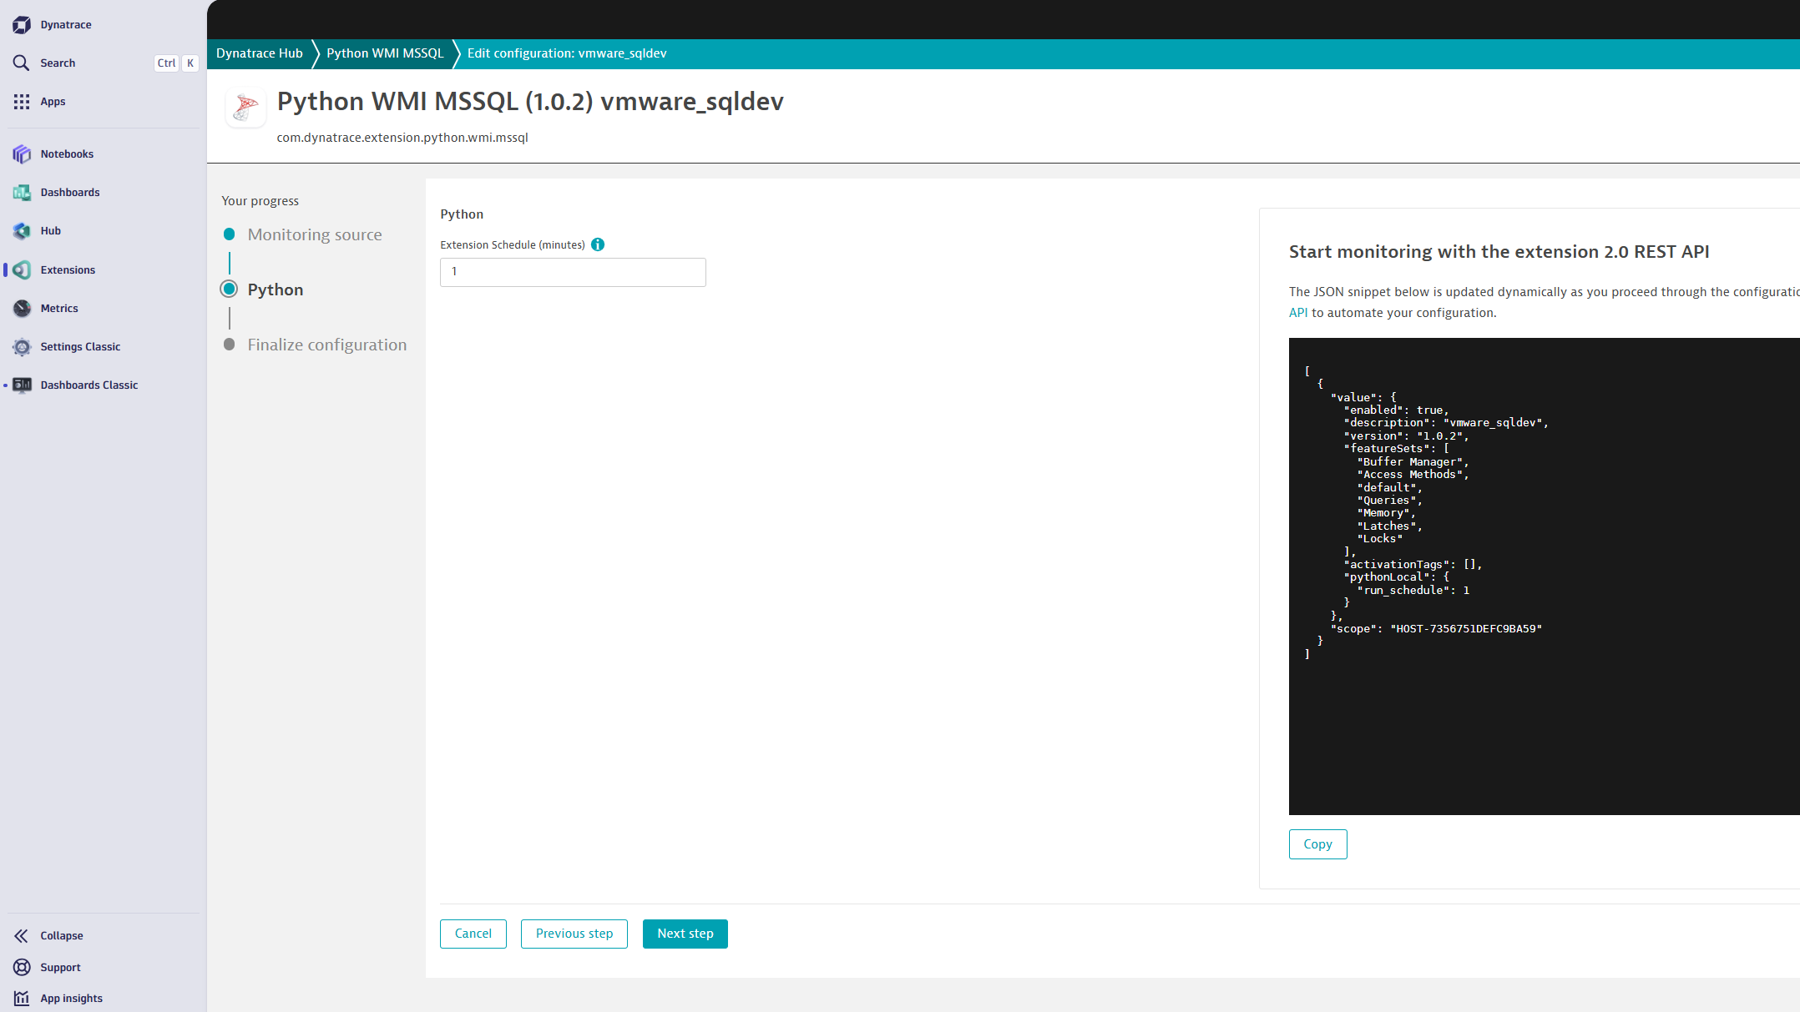Image resolution: width=1800 pixels, height=1012 pixels.
Task: Open Search via magnifier icon
Action: coord(22,63)
